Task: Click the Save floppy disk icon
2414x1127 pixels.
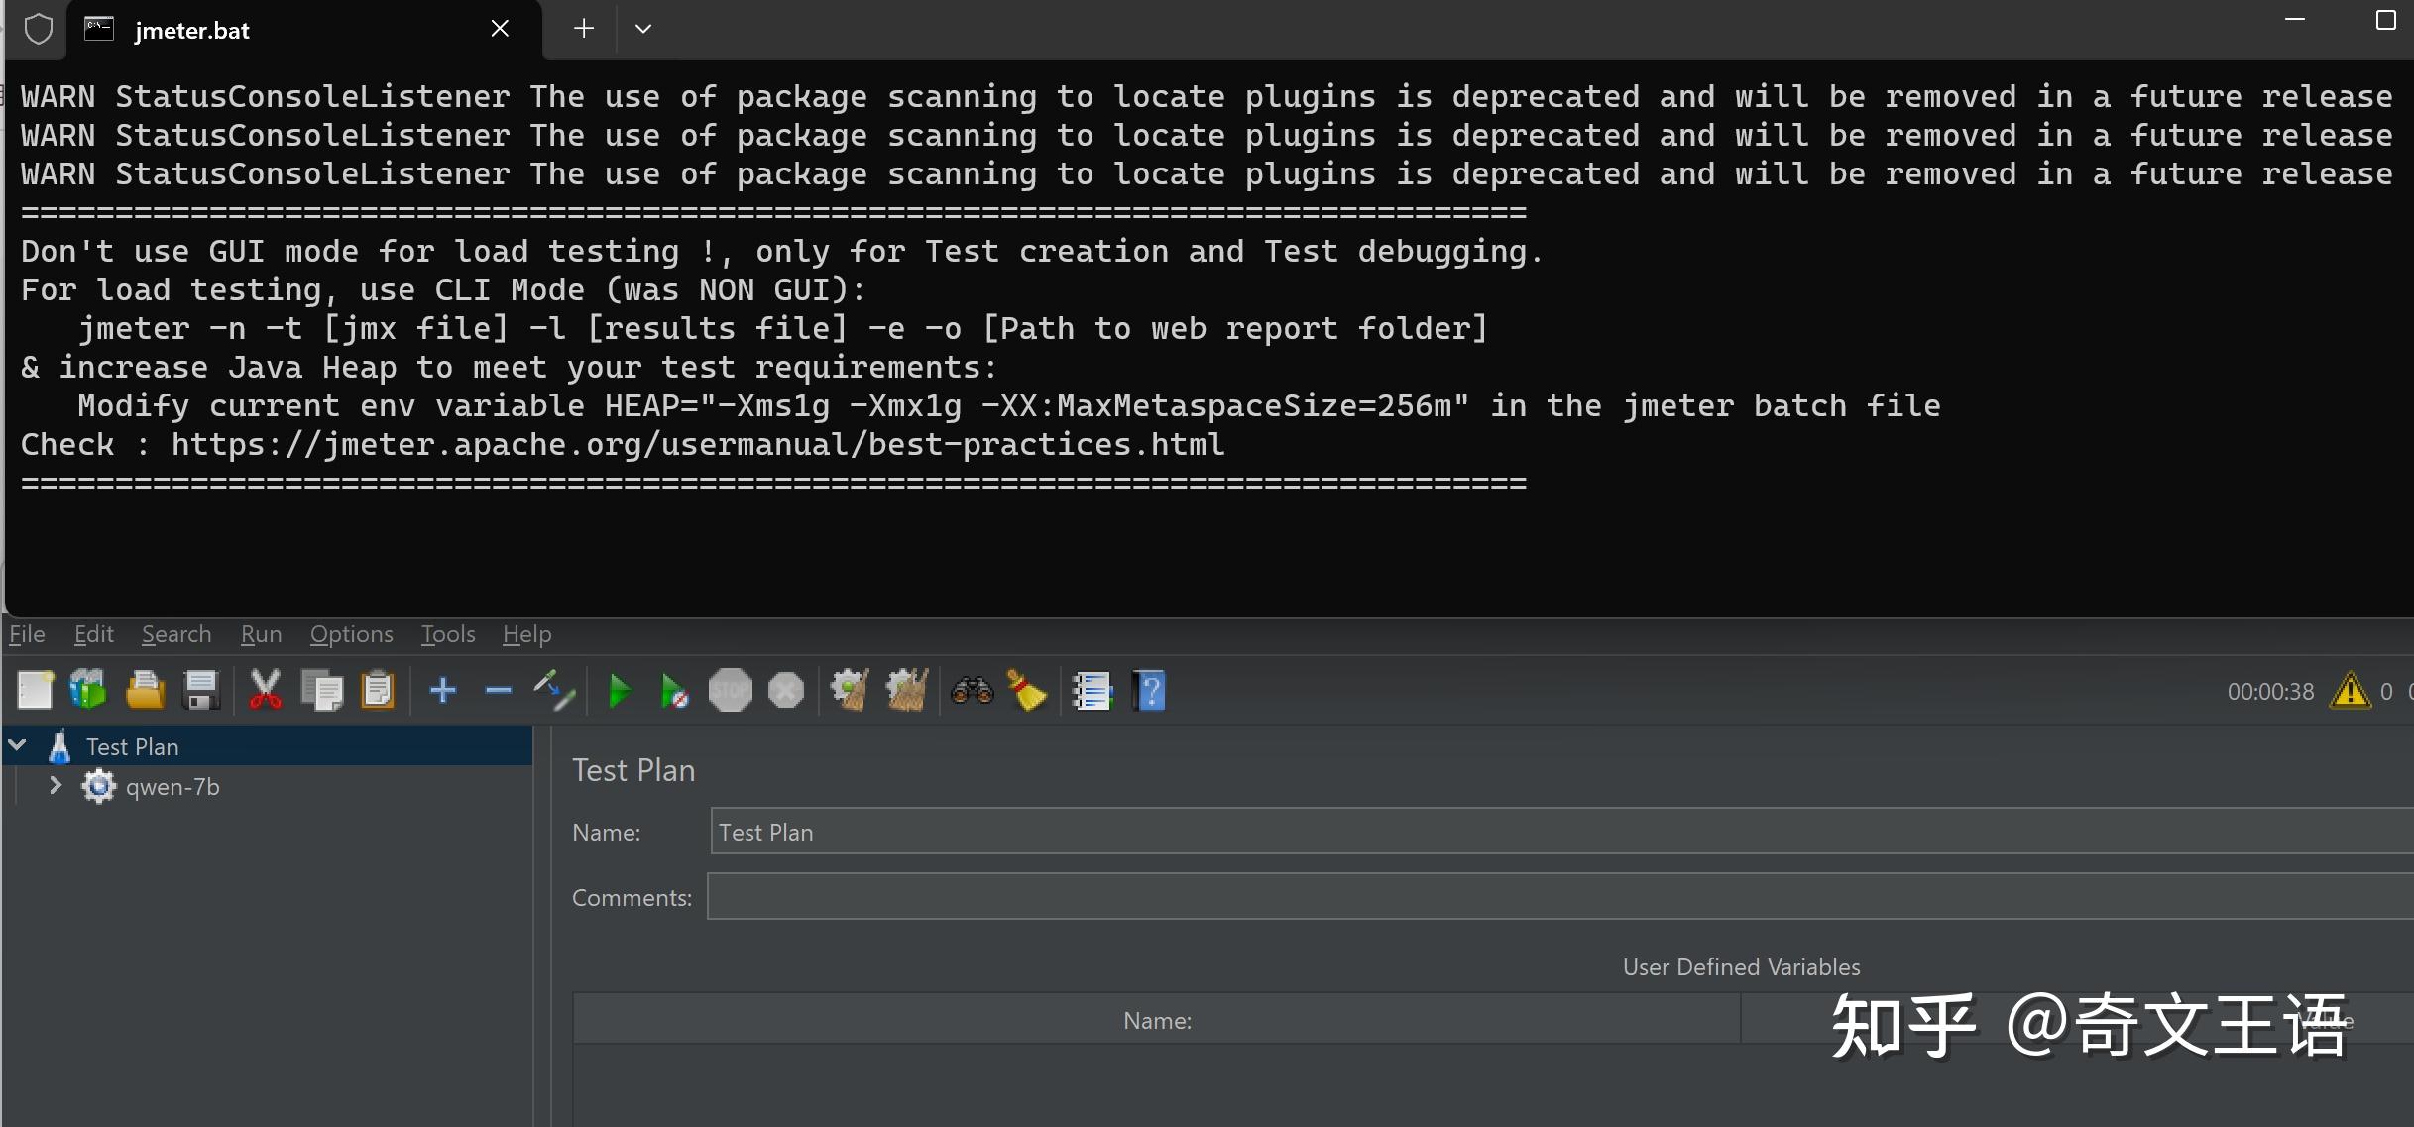Action: pyautogui.click(x=201, y=691)
